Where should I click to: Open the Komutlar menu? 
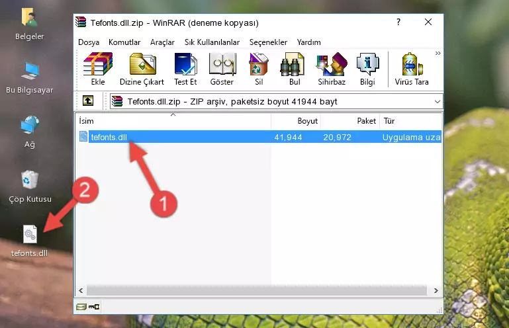tap(124, 42)
